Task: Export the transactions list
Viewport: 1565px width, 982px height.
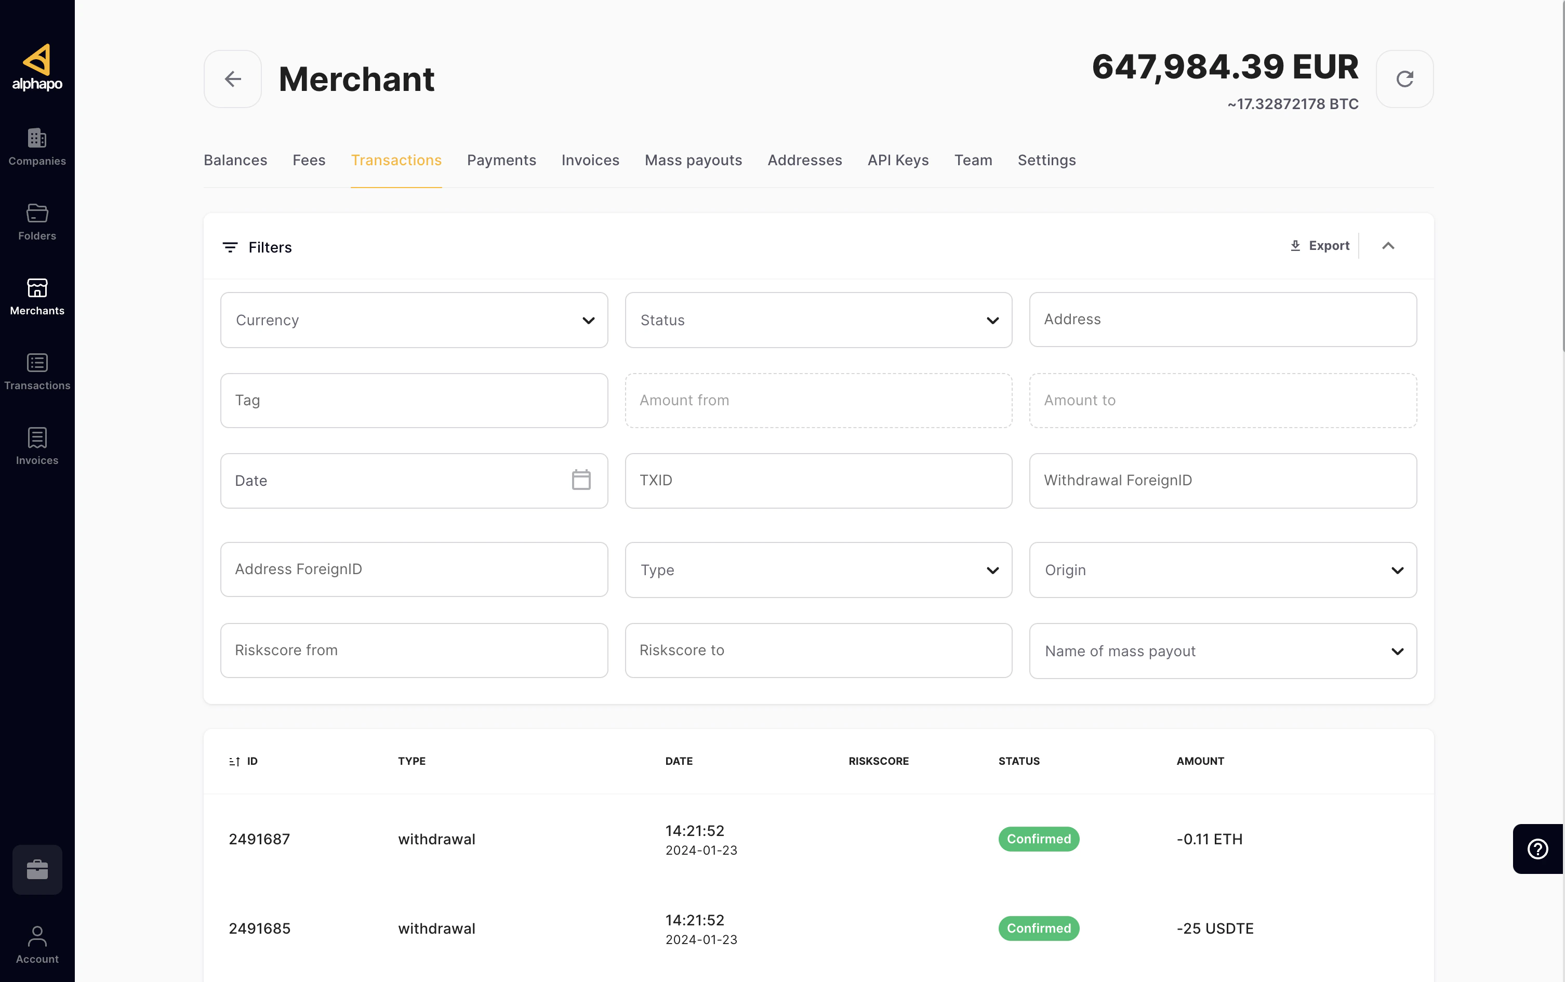Action: point(1320,245)
